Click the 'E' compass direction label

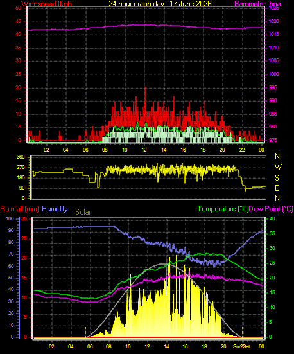(x=277, y=188)
